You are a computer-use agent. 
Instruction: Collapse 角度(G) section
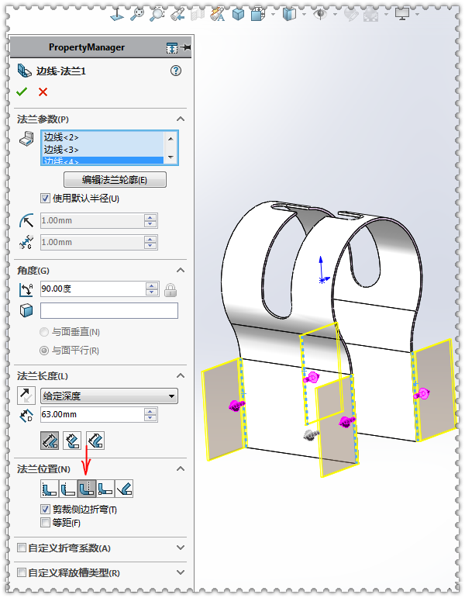[181, 271]
